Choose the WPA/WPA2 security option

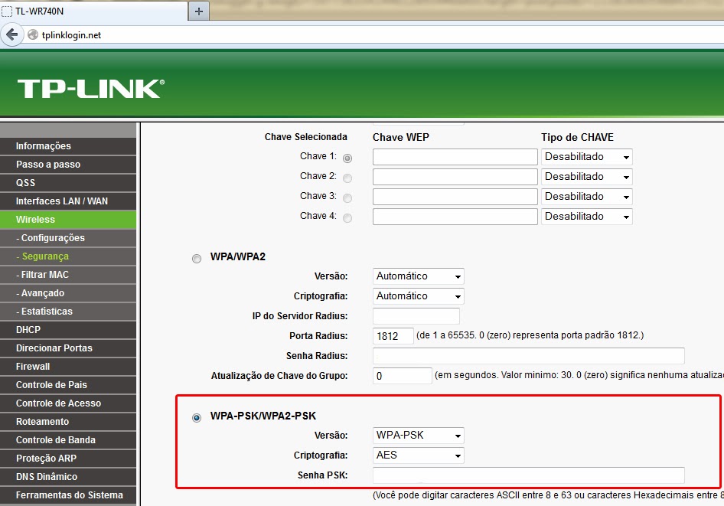point(197,259)
